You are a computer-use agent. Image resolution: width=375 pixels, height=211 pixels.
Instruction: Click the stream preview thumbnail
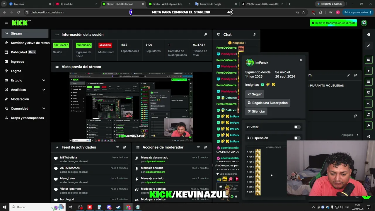click(131, 107)
